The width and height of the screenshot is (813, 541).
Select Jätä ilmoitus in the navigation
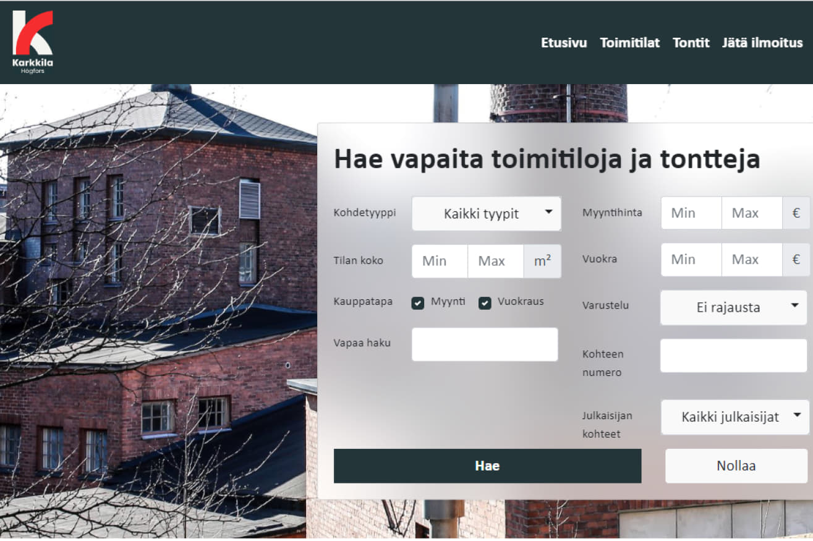tap(762, 43)
